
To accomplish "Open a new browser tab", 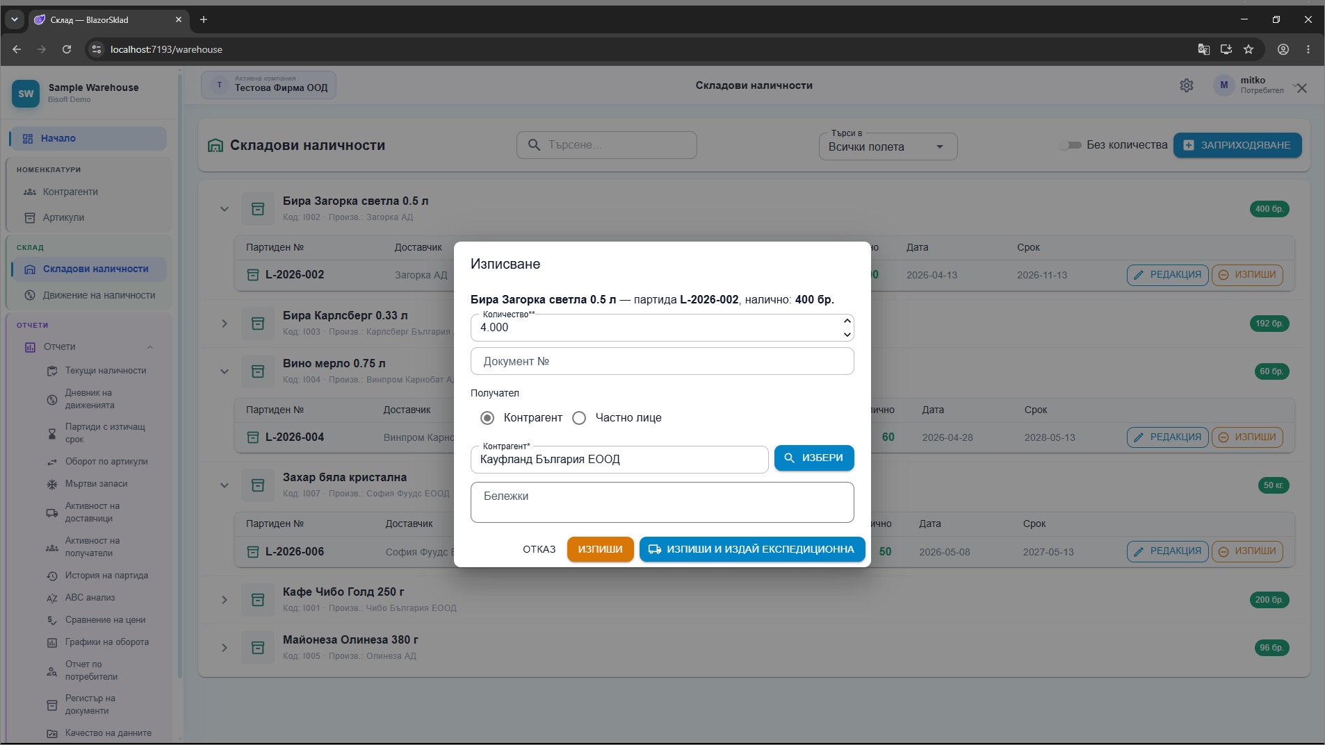I will [204, 19].
